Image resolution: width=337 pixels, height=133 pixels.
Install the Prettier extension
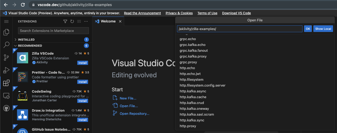coord(83,82)
